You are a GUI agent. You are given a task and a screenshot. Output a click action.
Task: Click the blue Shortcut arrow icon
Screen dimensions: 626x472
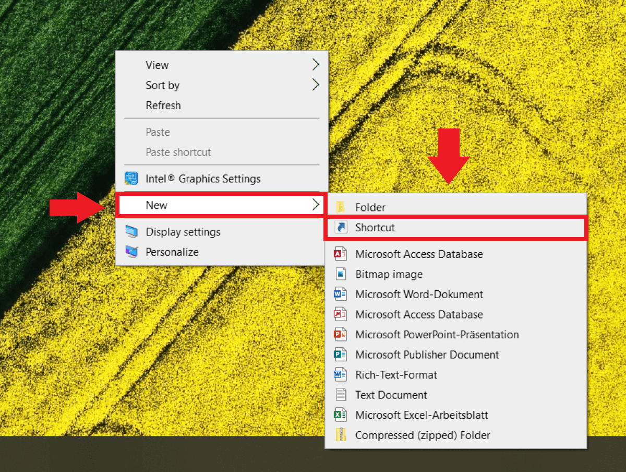pyautogui.click(x=342, y=227)
